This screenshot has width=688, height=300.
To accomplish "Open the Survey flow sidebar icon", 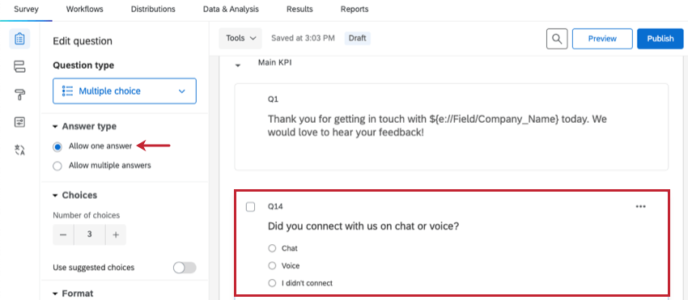I will [x=19, y=66].
